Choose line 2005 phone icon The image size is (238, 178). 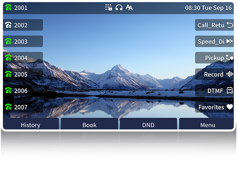click(x=8, y=74)
